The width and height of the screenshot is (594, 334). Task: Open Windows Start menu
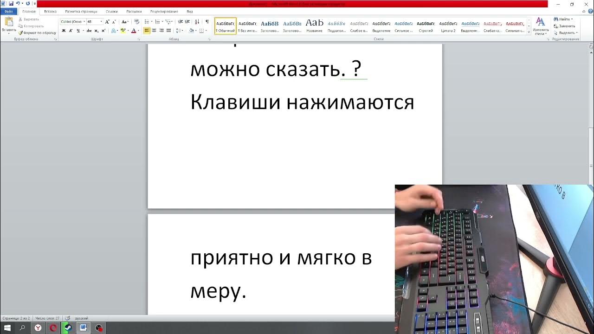(7, 328)
